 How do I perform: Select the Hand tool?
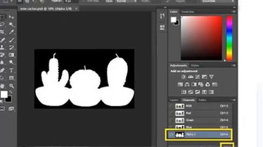coord(2,86)
